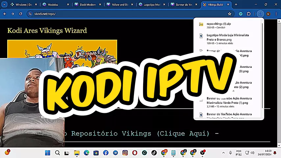This screenshot has height=158, width=281.
Task: Expand the system tray hidden icons chevron
Action: coord(223,153)
